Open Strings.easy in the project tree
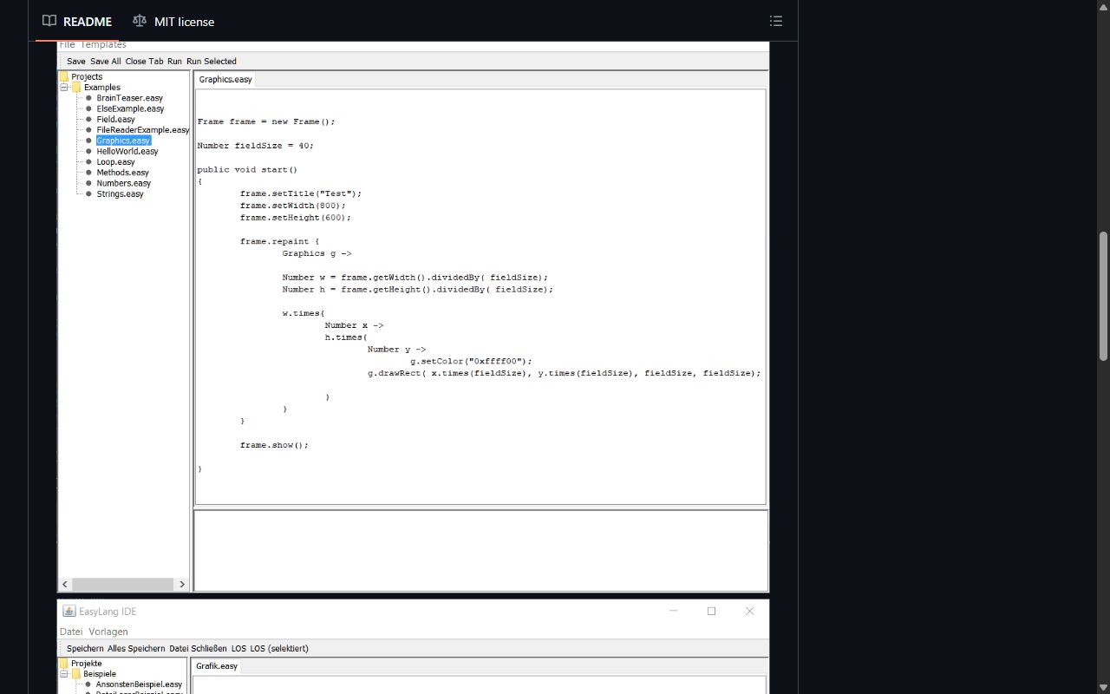Viewport: 1110px width, 694px height. 120,193
